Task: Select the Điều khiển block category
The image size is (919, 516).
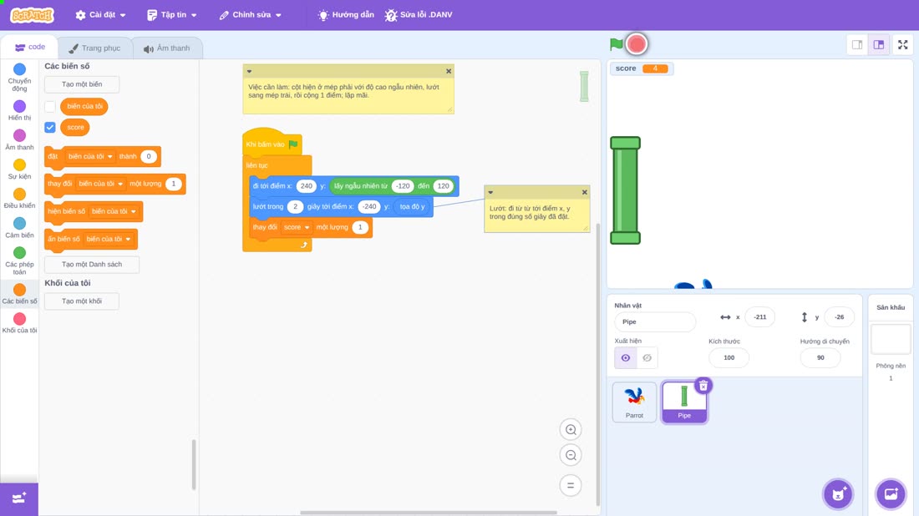Action: tap(19, 199)
